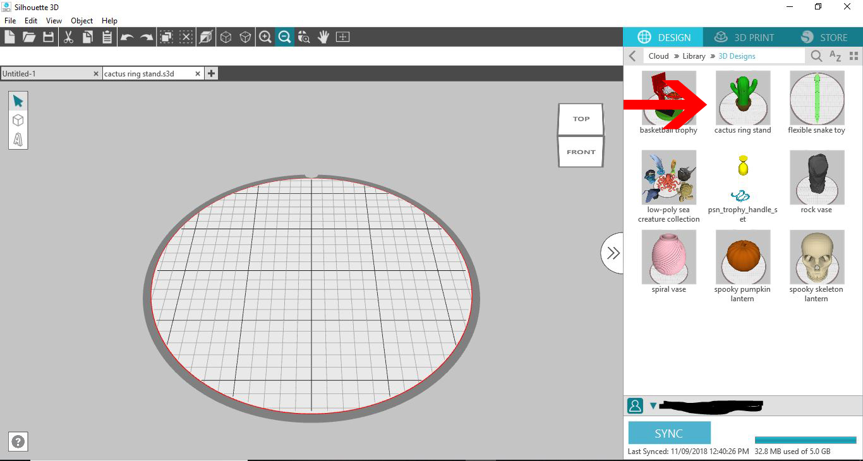Expand the account dropdown triangle

[x=653, y=406]
